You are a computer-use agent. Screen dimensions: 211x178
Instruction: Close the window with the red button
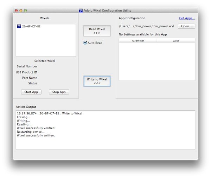pos(16,11)
